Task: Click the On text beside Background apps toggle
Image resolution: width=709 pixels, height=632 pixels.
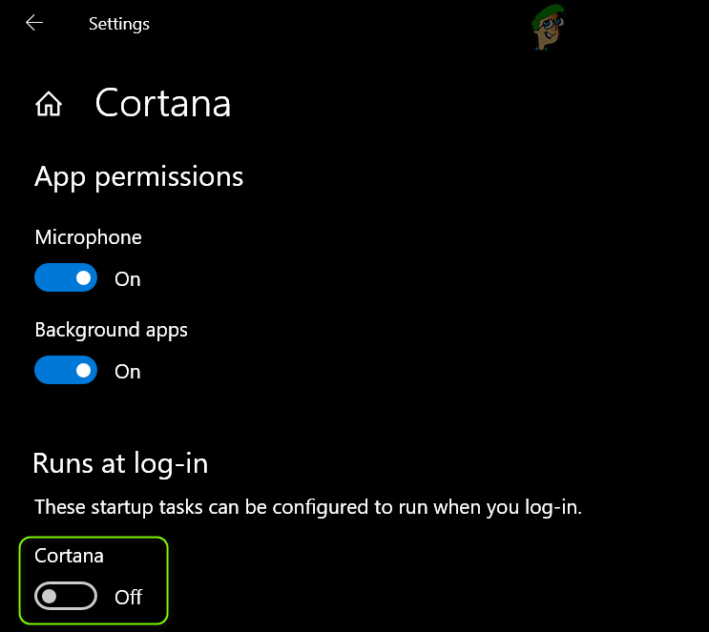Action: click(x=128, y=372)
